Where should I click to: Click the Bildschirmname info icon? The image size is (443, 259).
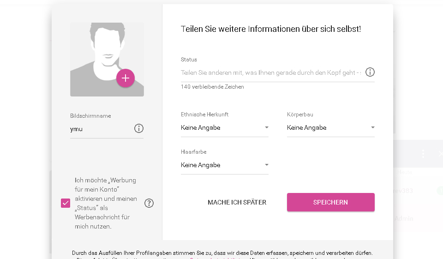click(139, 128)
